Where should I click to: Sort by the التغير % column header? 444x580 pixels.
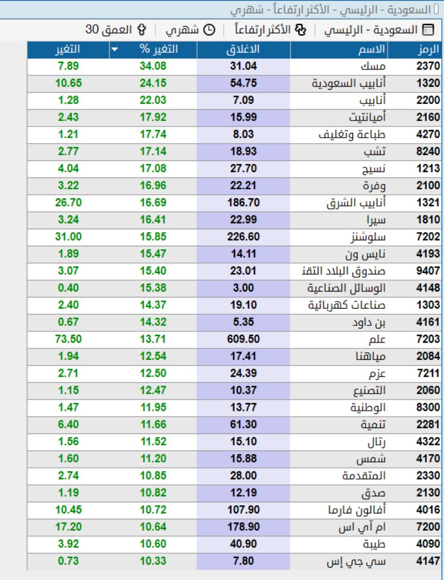pos(153,49)
